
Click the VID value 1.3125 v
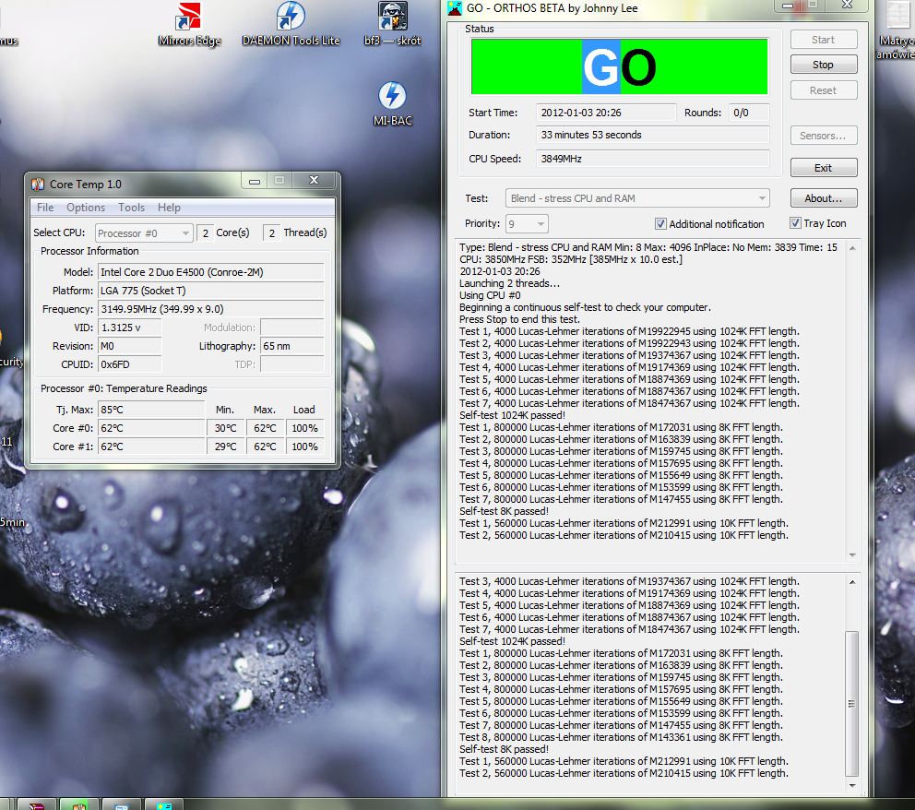pyautogui.click(x=129, y=328)
